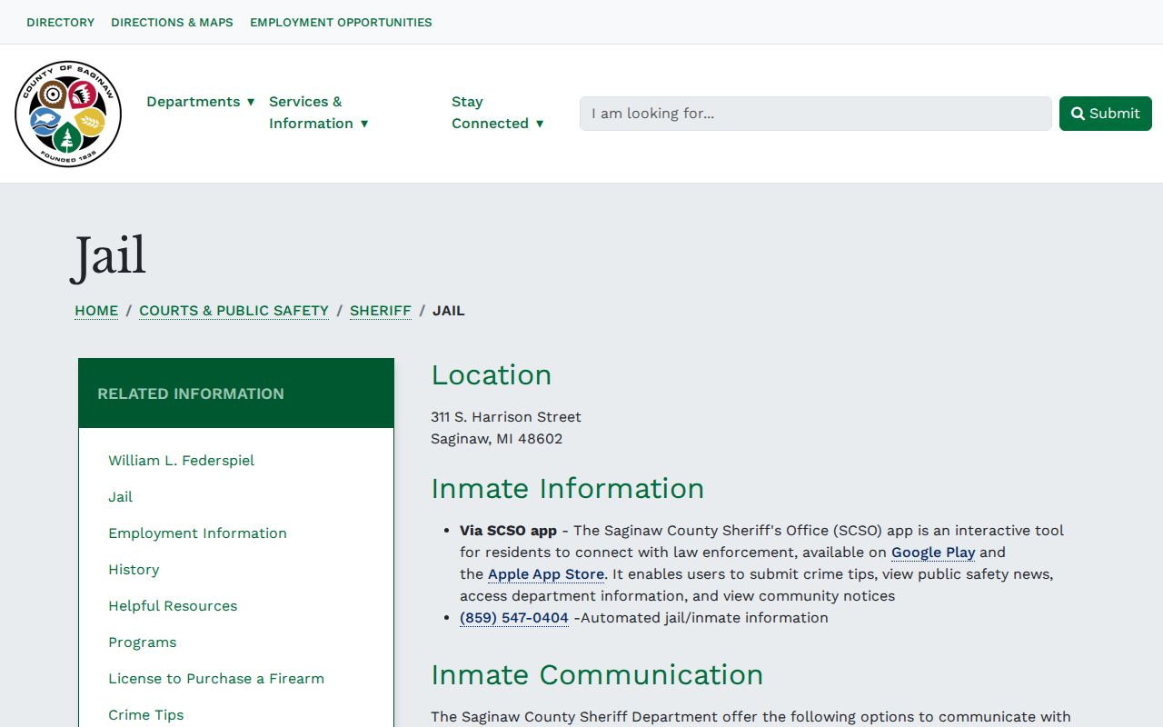1163x727 pixels.
Task: Open Employment Information sidebar link
Action: click(197, 533)
